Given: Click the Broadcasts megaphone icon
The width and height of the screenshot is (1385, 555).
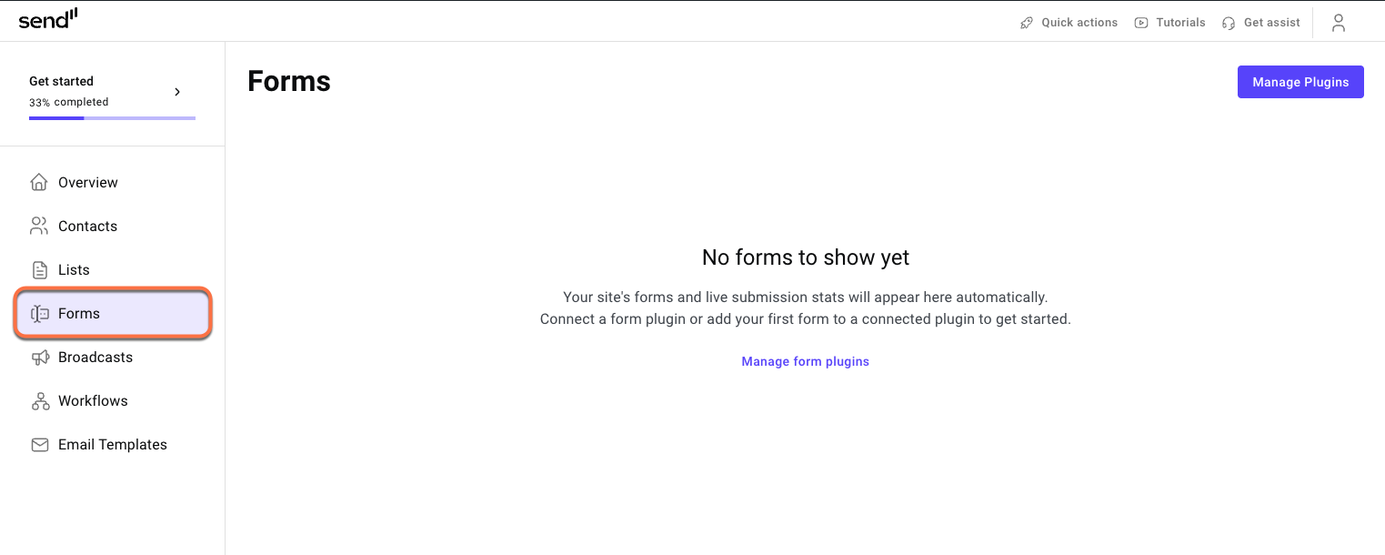Looking at the screenshot, I should pyautogui.click(x=39, y=357).
